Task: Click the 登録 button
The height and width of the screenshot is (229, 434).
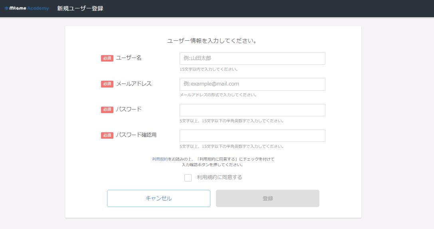Action: (268, 198)
